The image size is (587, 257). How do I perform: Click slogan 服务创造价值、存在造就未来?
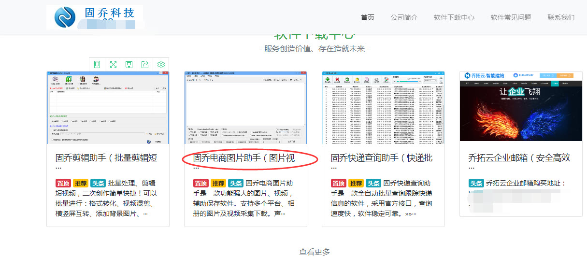(315, 49)
